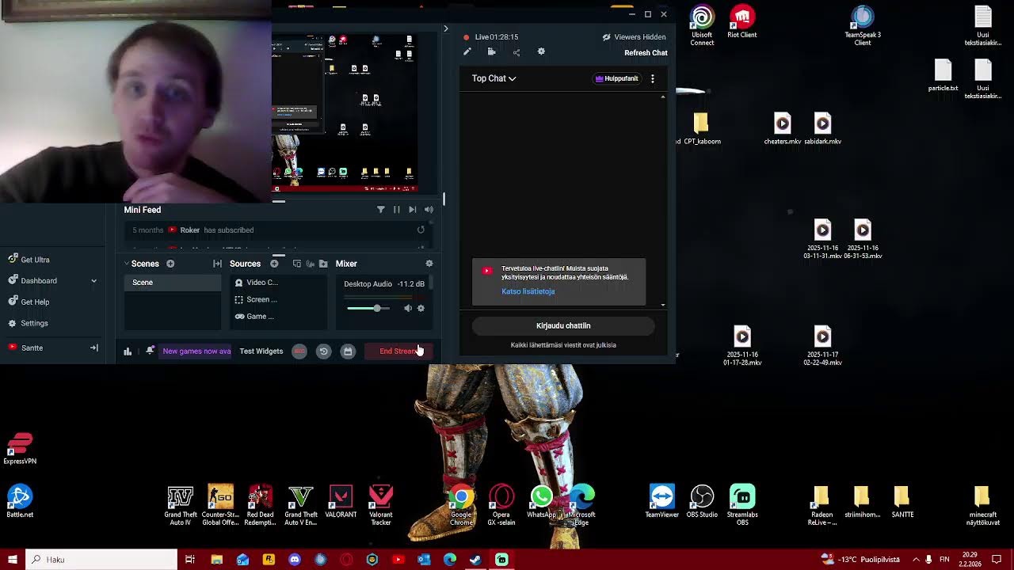The height and width of the screenshot is (570, 1014).
Task: Select the ExpressVPN desktop shortcut
Action: click(20, 449)
